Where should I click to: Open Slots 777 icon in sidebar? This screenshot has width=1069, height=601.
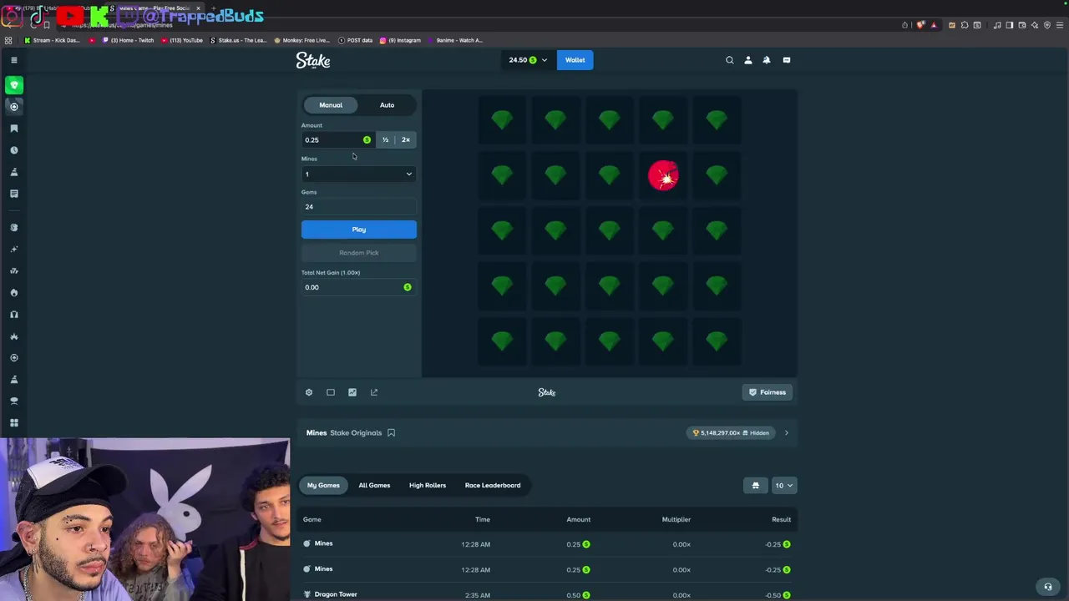pos(14,270)
